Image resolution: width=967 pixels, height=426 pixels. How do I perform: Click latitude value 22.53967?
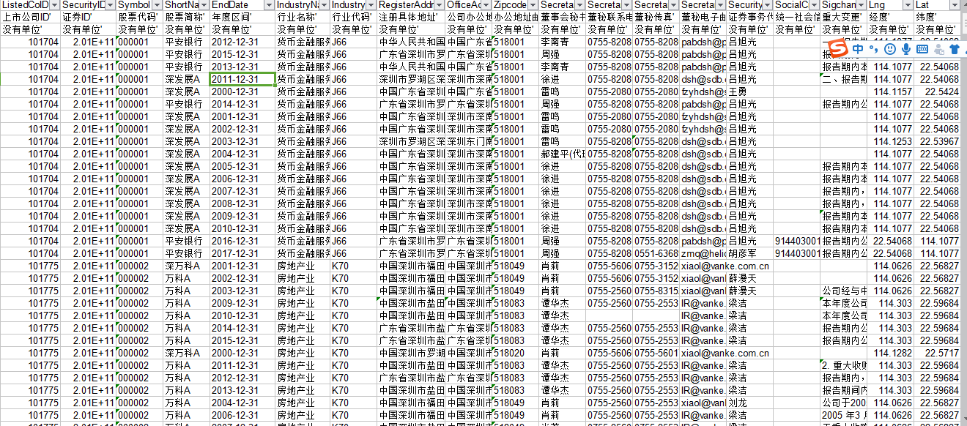pos(938,141)
